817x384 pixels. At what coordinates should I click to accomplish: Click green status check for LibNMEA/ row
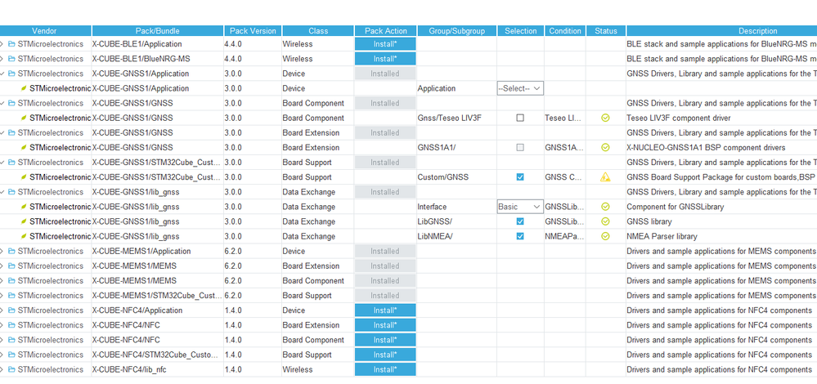click(x=605, y=236)
